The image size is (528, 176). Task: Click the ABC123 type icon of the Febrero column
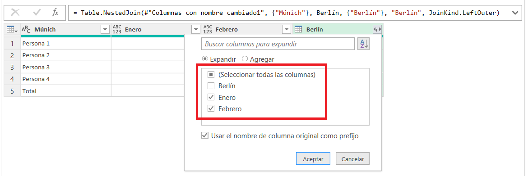click(x=208, y=30)
